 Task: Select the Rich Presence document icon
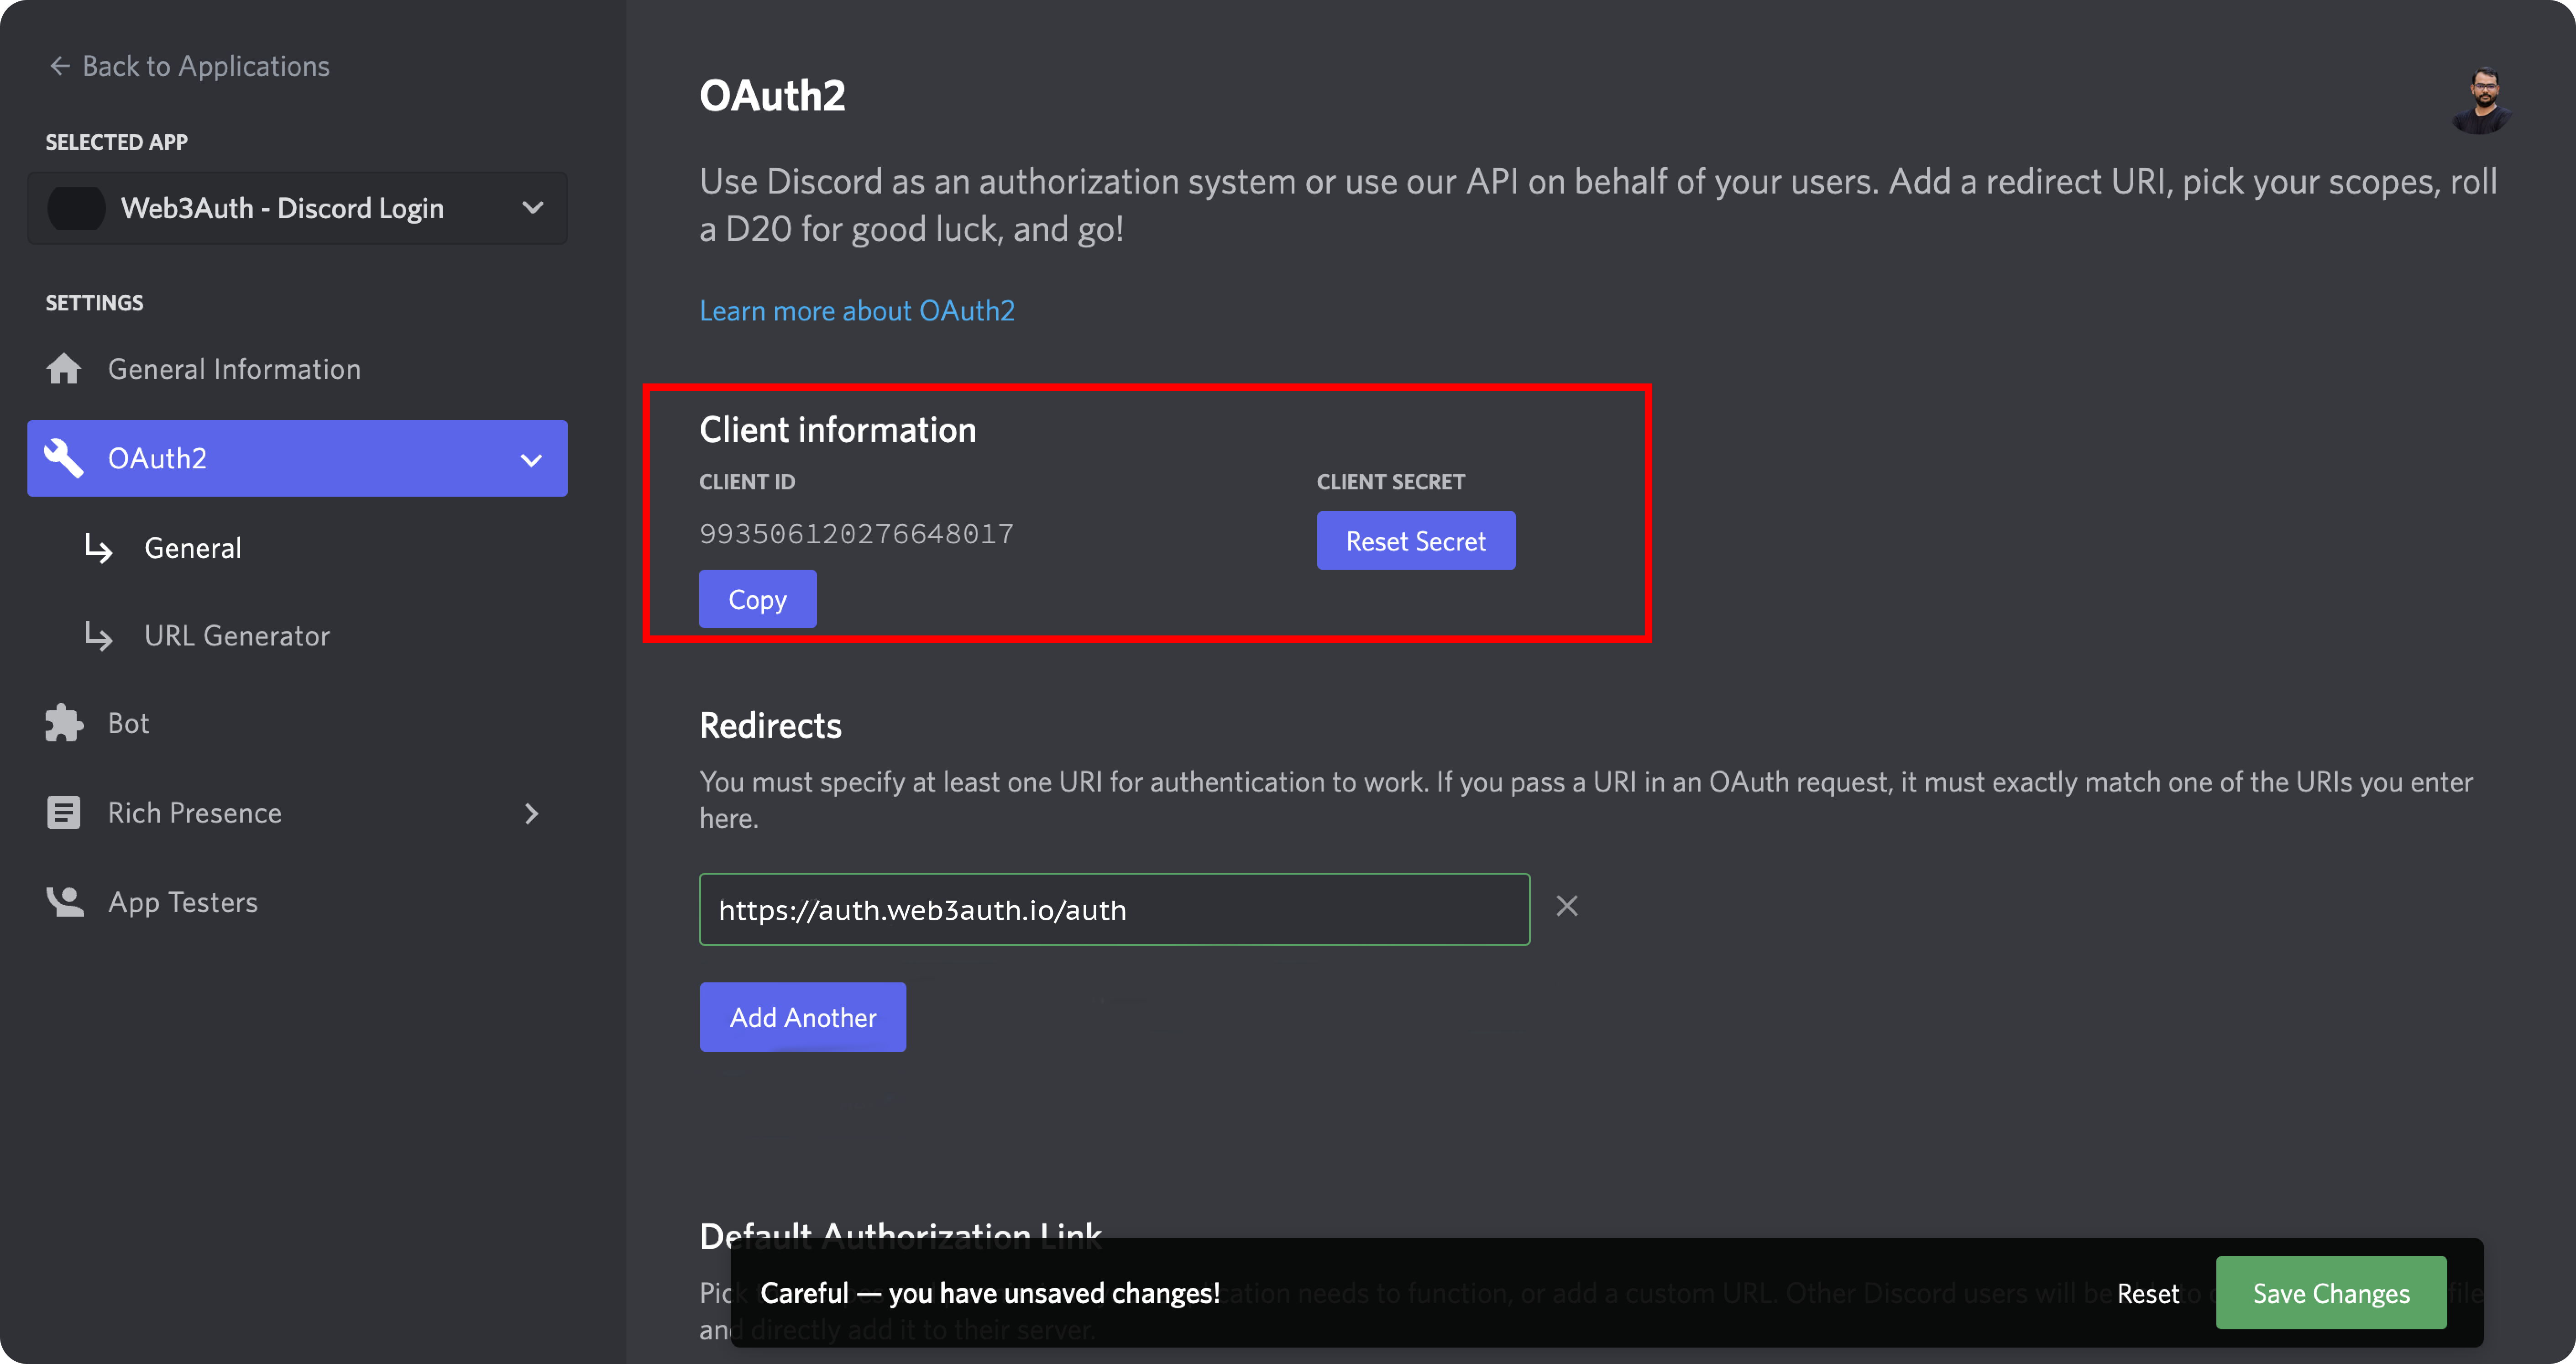(x=63, y=812)
